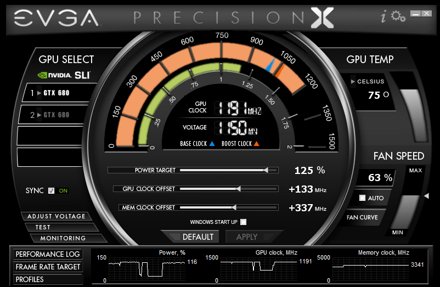Open PROFILES section
Screen dimensions: 440x287
(48, 279)
